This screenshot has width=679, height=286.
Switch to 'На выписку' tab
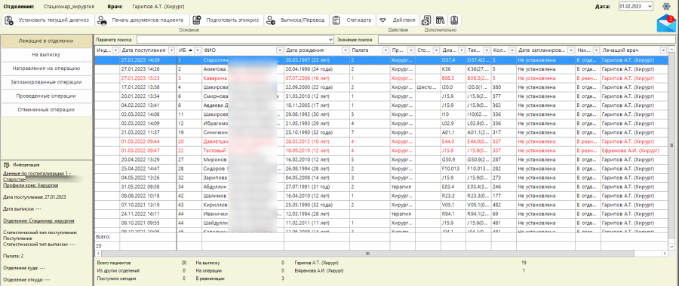[46, 54]
